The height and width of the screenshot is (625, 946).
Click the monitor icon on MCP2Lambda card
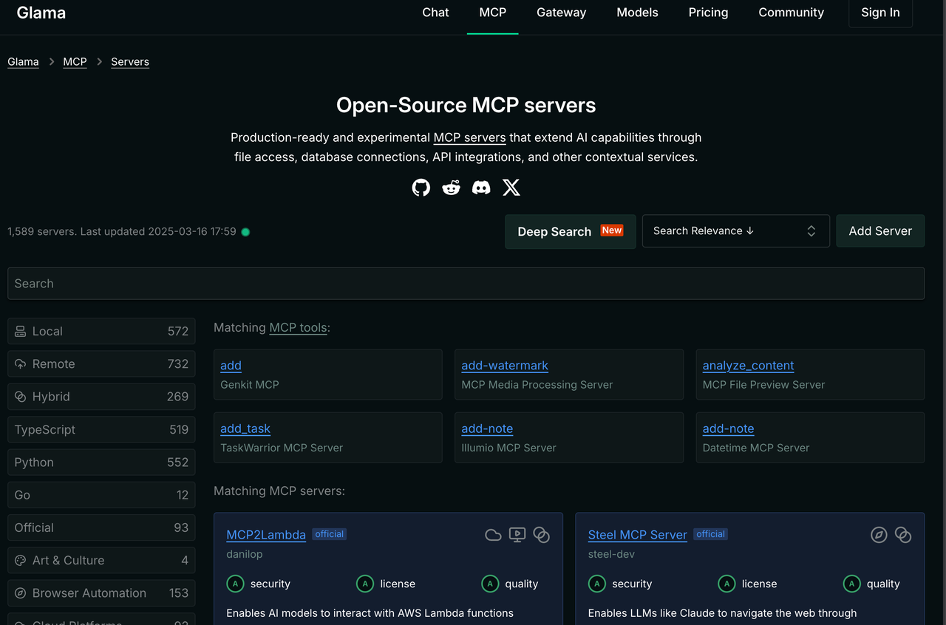(517, 535)
